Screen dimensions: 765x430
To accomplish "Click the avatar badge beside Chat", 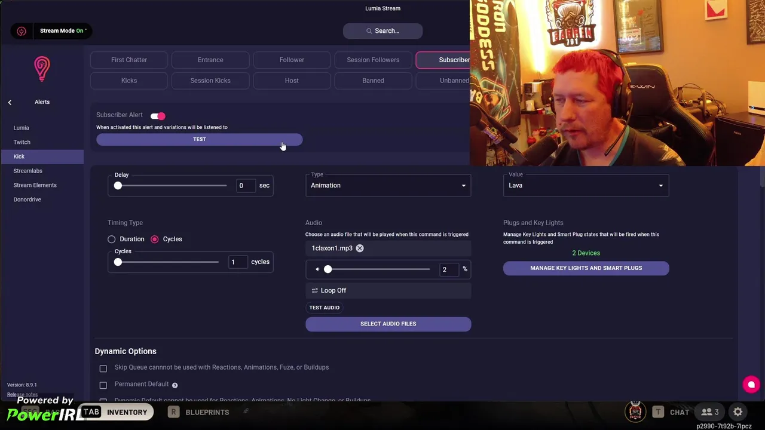I will pyautogui.click(x=635, y=411).
